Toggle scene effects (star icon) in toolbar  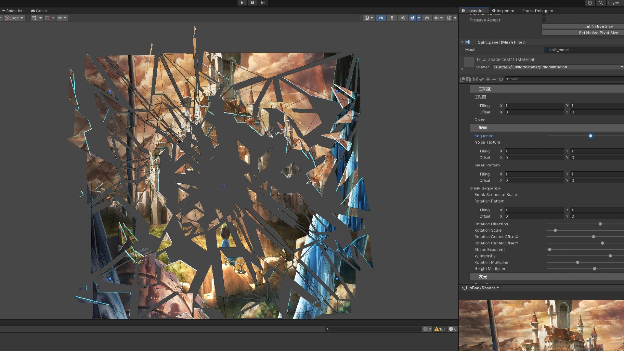click(x=412, y=18)
